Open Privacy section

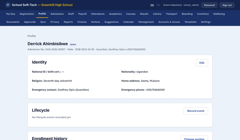[x=55, y=22]
